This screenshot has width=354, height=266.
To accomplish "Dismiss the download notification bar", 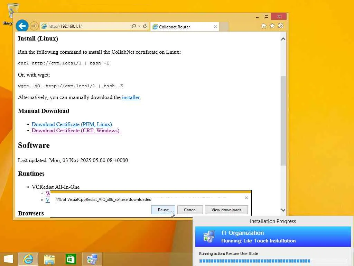I will coord(246,198).
